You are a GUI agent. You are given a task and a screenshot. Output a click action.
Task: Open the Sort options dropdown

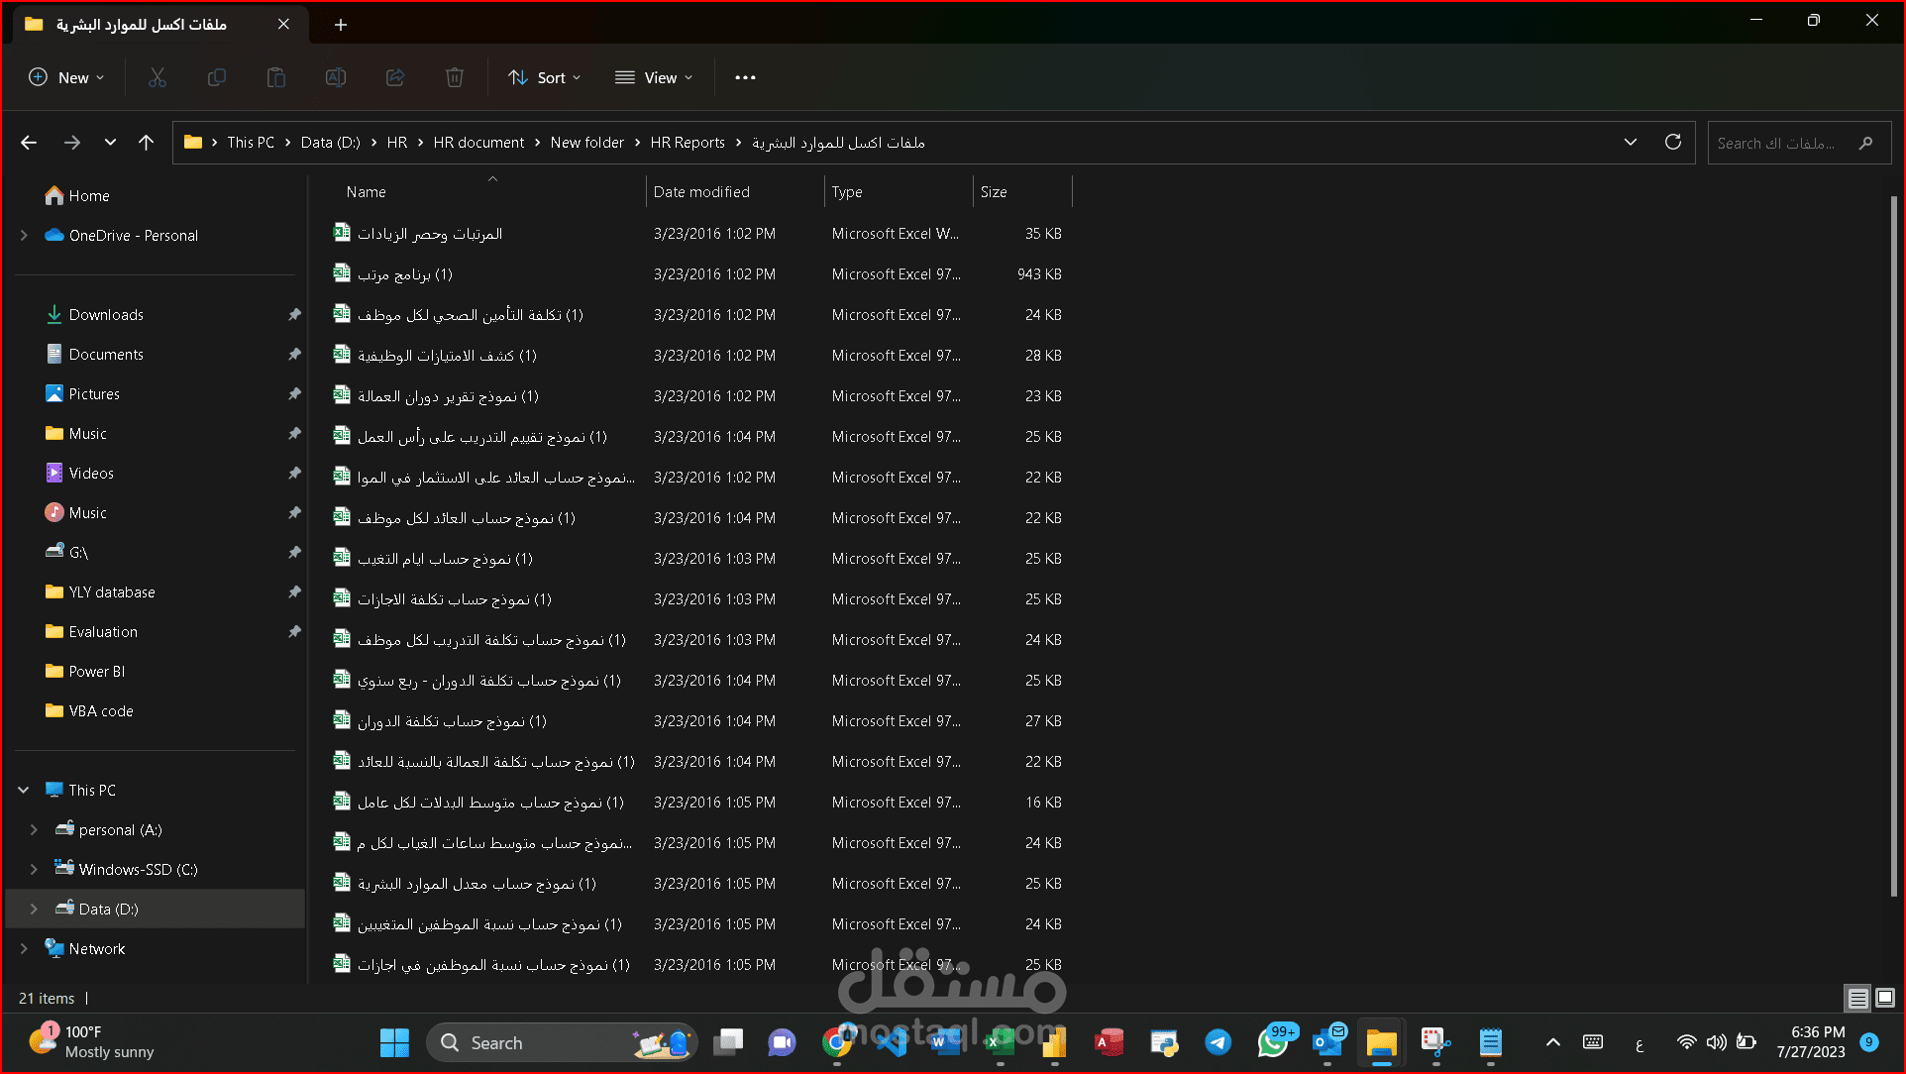click(545, 77)
